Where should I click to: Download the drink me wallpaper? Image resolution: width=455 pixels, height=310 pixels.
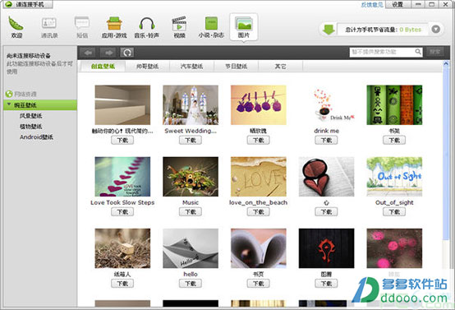click(x=326, y=141)
